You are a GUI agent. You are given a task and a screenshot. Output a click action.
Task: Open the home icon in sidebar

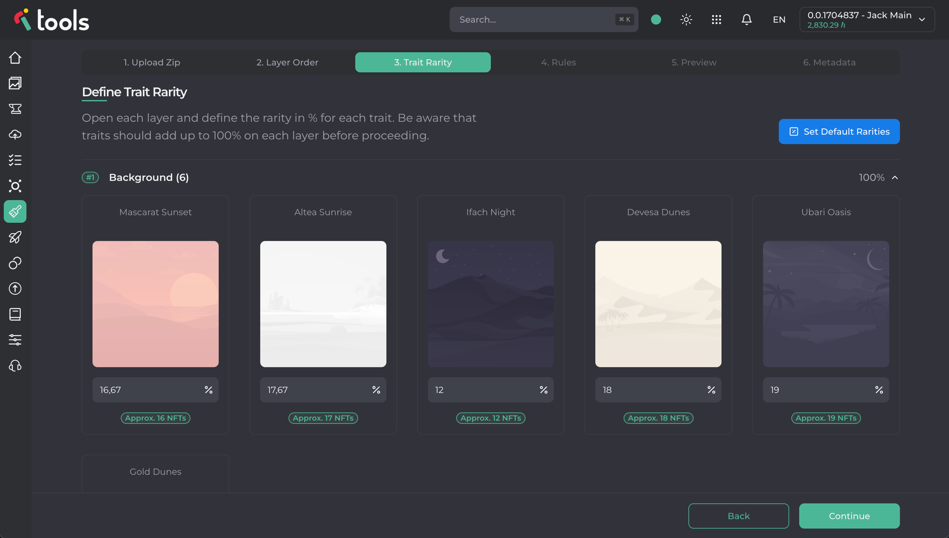pyautogui.click(x=15, y=58)
